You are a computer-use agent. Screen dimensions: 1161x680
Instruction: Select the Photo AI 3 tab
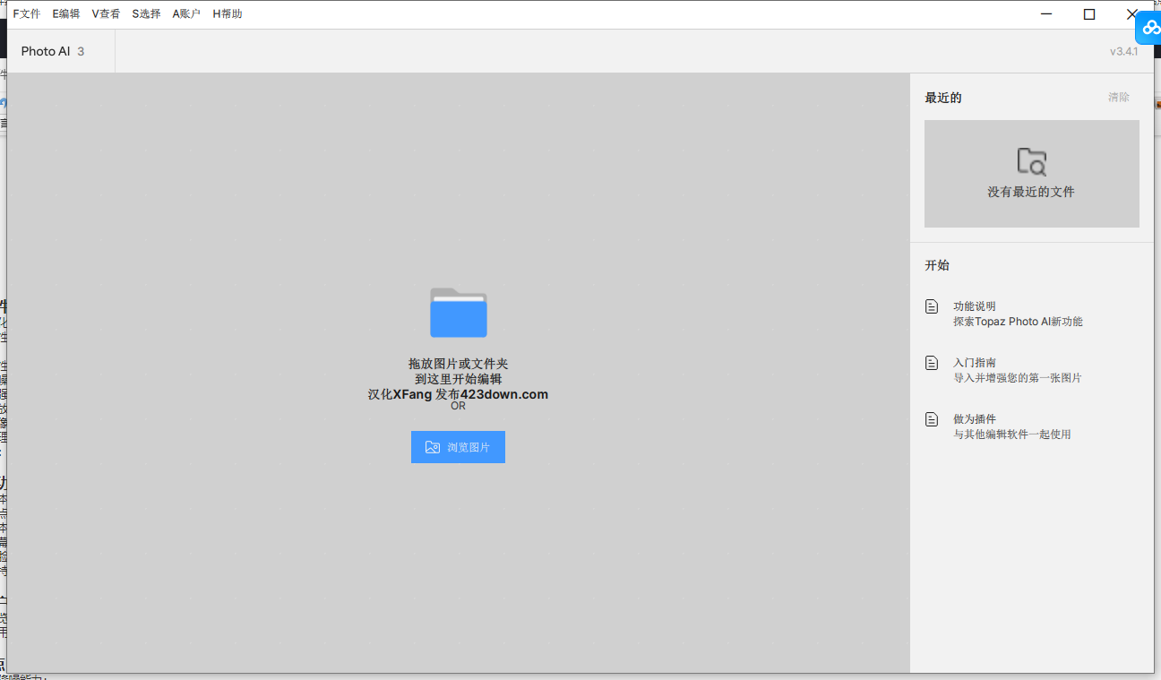(53, 51)
